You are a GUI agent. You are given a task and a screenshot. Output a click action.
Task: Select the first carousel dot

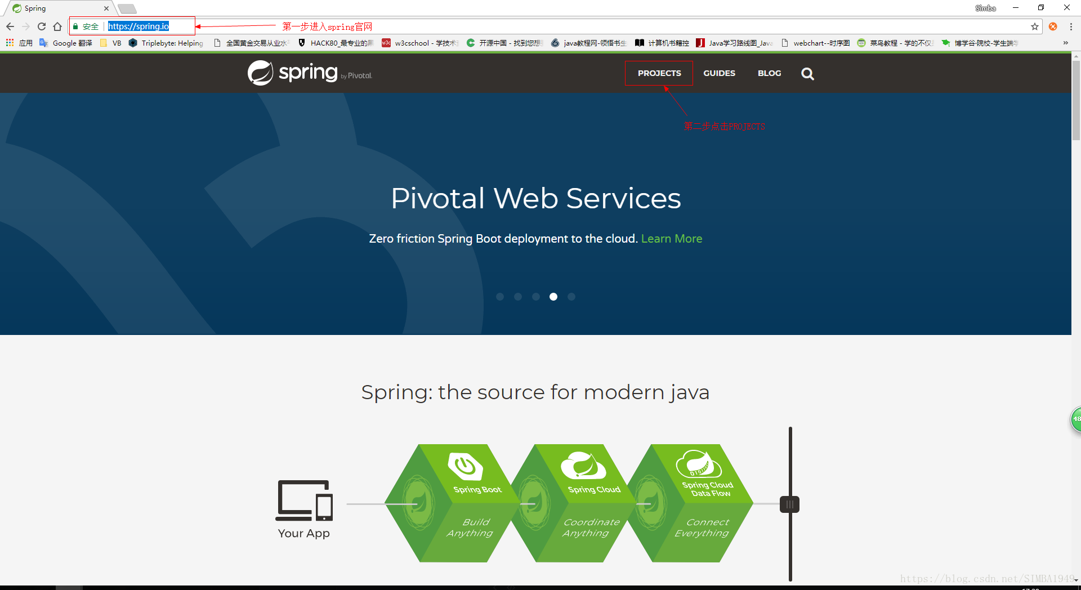pyautogui.click(x=500, y=297)
